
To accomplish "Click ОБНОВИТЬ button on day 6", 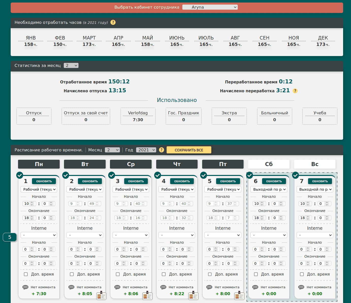I will 274,181.
